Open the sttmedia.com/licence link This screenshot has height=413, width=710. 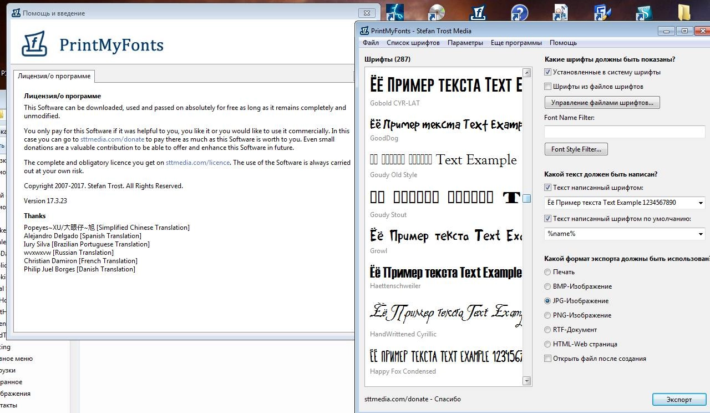click(x=197, y=163)
